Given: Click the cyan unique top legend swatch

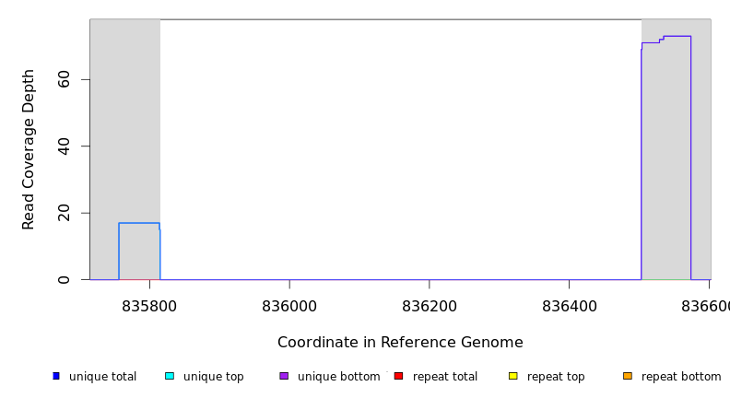Looking at the screenshot, I should [x=170, y=376].
